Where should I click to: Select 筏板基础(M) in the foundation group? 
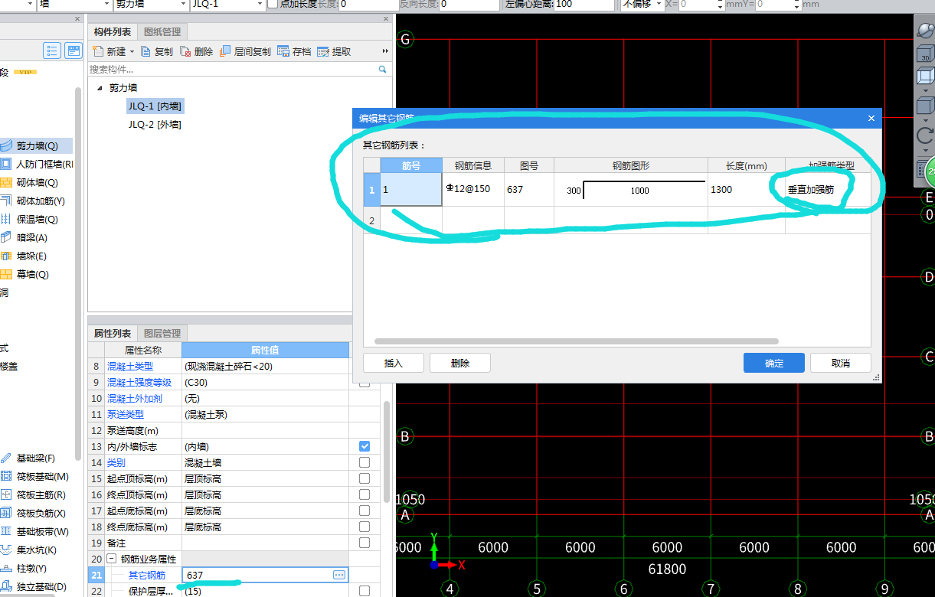(x=35, y=476)
